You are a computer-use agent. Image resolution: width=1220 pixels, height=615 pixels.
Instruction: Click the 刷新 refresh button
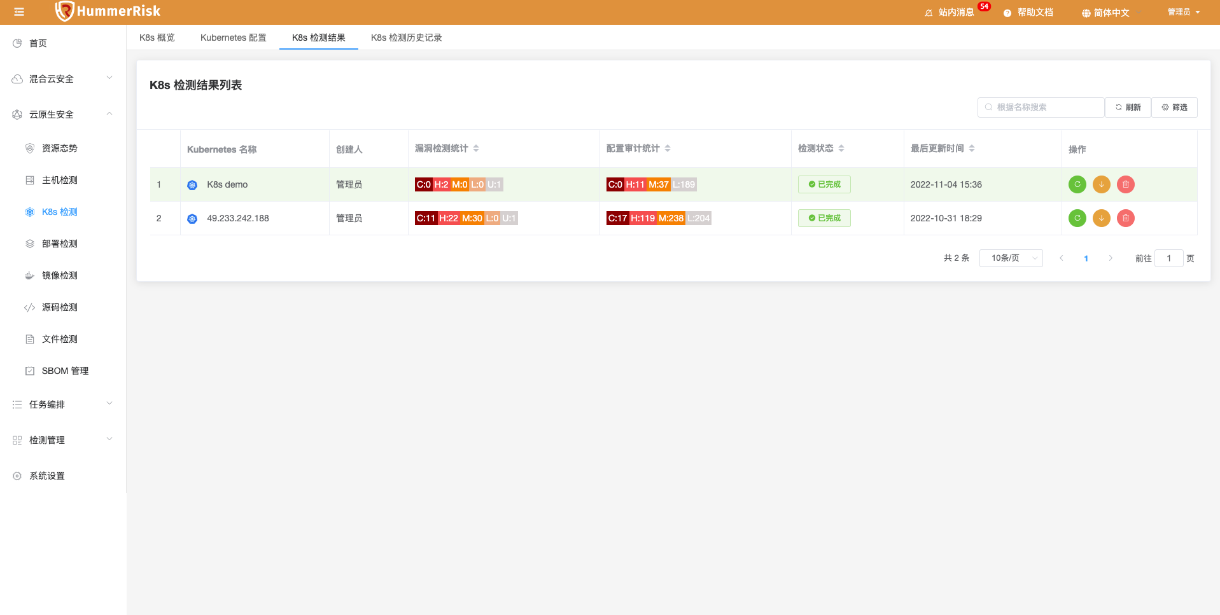[x=1127, y=107]
